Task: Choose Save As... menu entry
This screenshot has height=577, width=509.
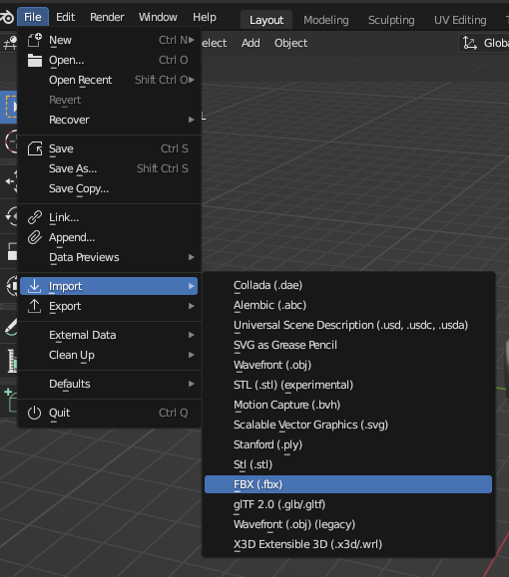Action: [109, 168]
